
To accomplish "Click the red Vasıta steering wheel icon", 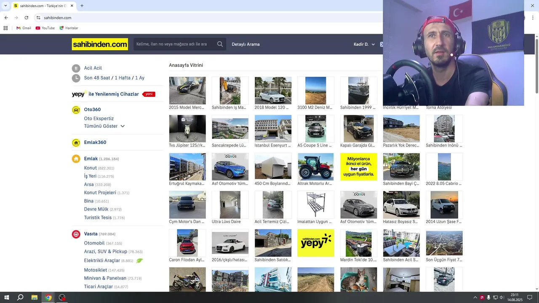I will (76, 234).
